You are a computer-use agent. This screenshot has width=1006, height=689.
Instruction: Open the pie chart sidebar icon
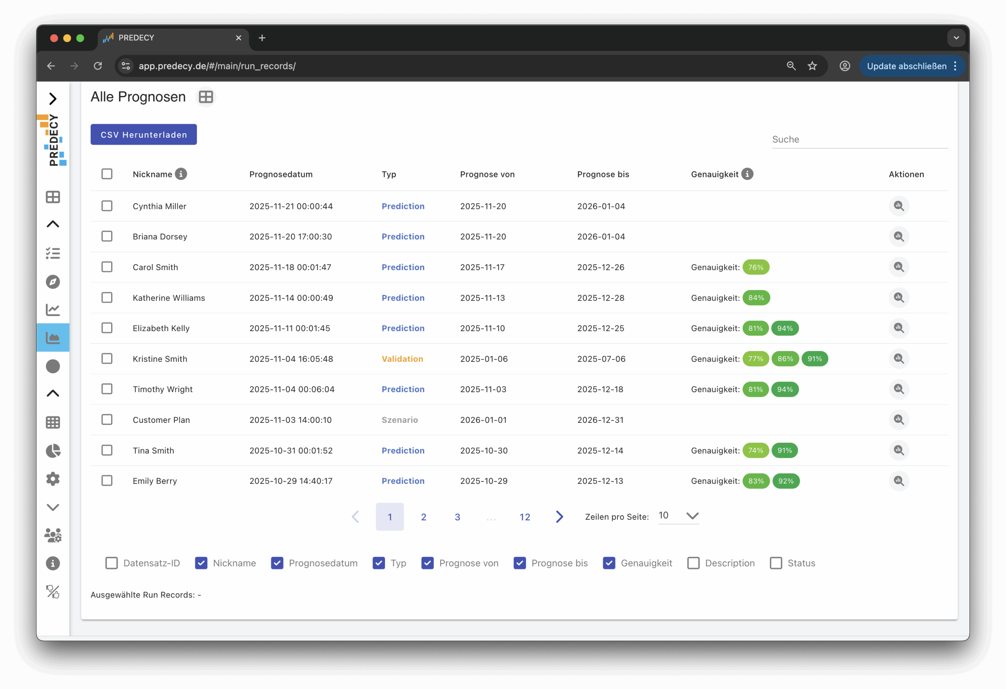click(53, 451)
